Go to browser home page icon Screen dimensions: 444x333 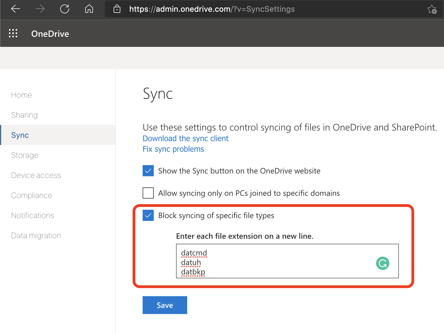(89, 9)
